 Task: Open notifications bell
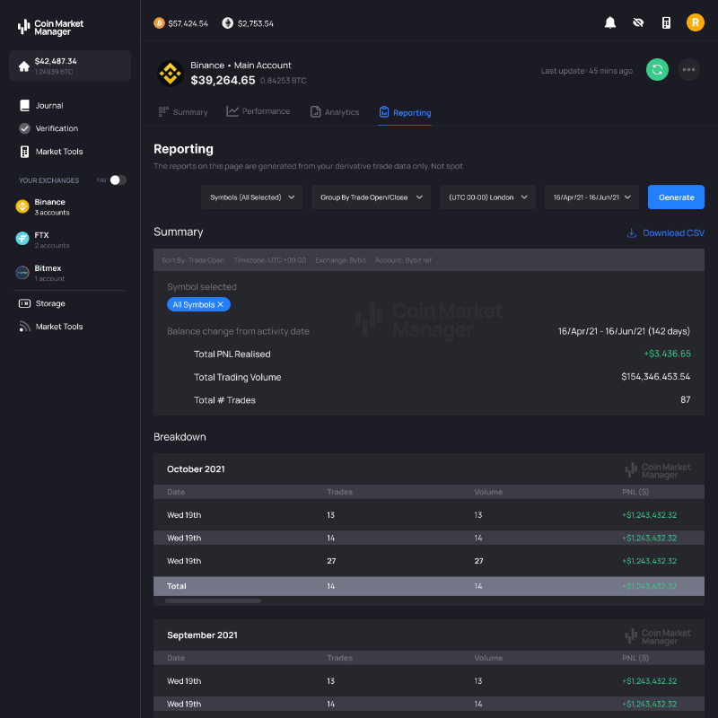click(610, 22)
